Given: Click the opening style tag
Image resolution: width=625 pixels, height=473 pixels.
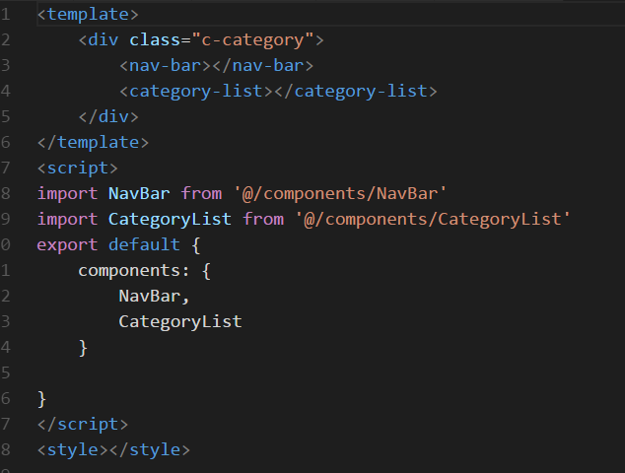Looking at the screenshot, I should tap(73, 449).
